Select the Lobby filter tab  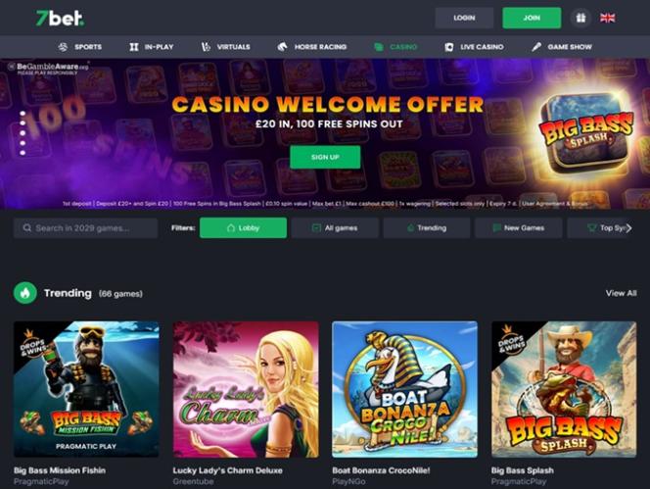point(243,228)
